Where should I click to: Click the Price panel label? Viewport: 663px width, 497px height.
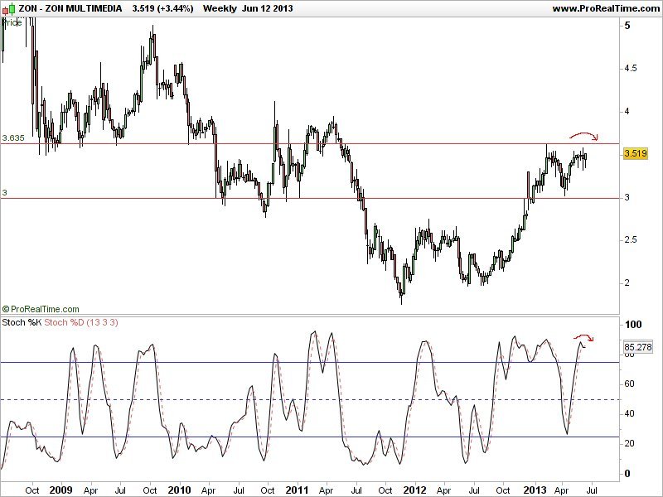pos(12,23)
